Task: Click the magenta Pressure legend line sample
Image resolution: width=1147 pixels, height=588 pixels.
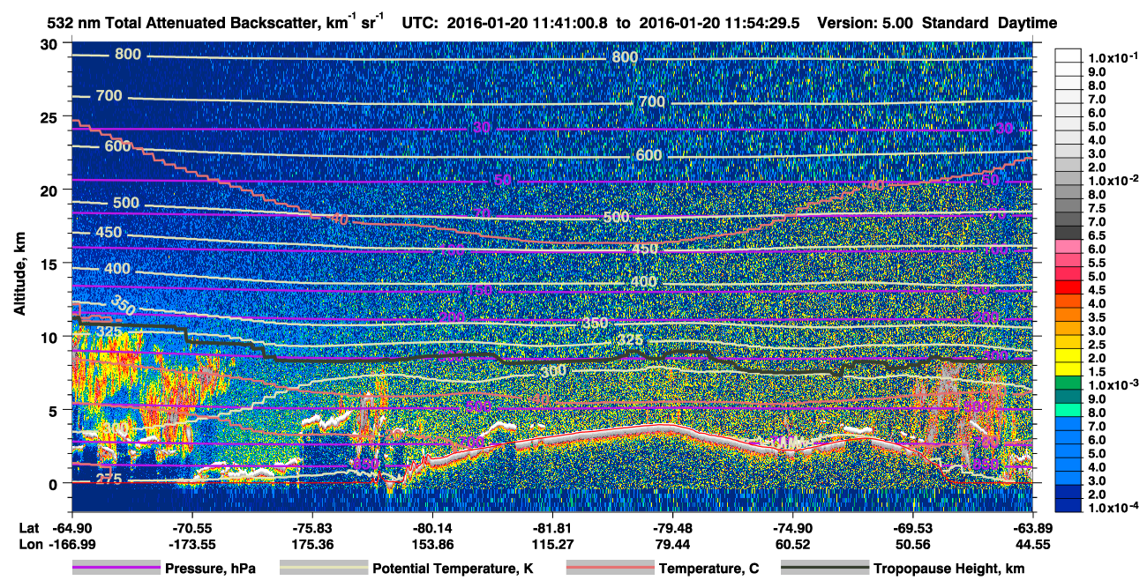Action: point(116,569)
